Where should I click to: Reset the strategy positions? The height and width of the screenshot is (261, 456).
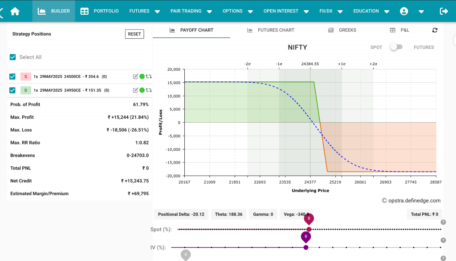pyautogui.click(x=134, y=34)
